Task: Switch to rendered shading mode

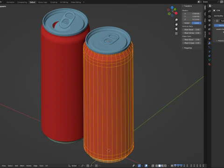Action: 165,166
